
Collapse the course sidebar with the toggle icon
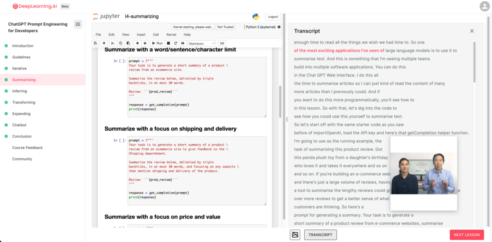click(x=78, y=24)
